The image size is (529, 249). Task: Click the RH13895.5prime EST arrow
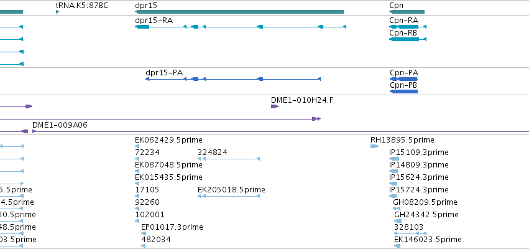[374, 146]
